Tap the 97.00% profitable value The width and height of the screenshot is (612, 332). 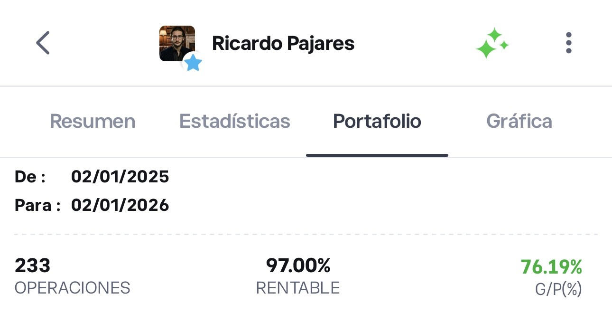[298, 266]
